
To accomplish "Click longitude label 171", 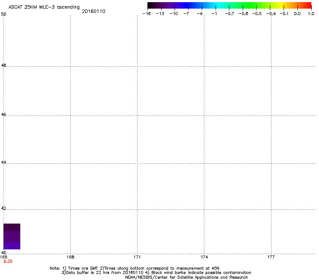I will [137, 257].
